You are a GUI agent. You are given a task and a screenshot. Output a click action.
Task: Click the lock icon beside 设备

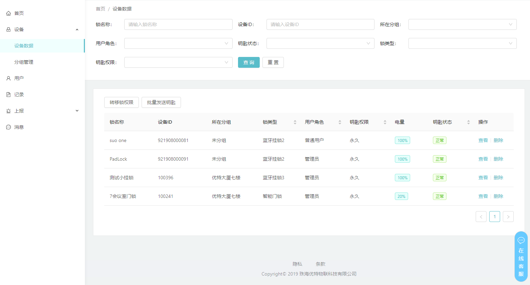point(8,29)
